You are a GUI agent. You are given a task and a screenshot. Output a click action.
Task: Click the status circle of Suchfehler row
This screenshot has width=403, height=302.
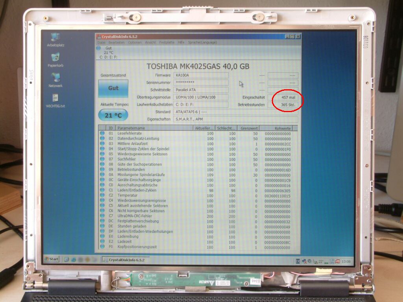click(102, 159)
